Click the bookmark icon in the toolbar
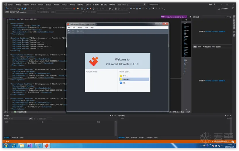This screenshot has width=239, height=151. 153,9
